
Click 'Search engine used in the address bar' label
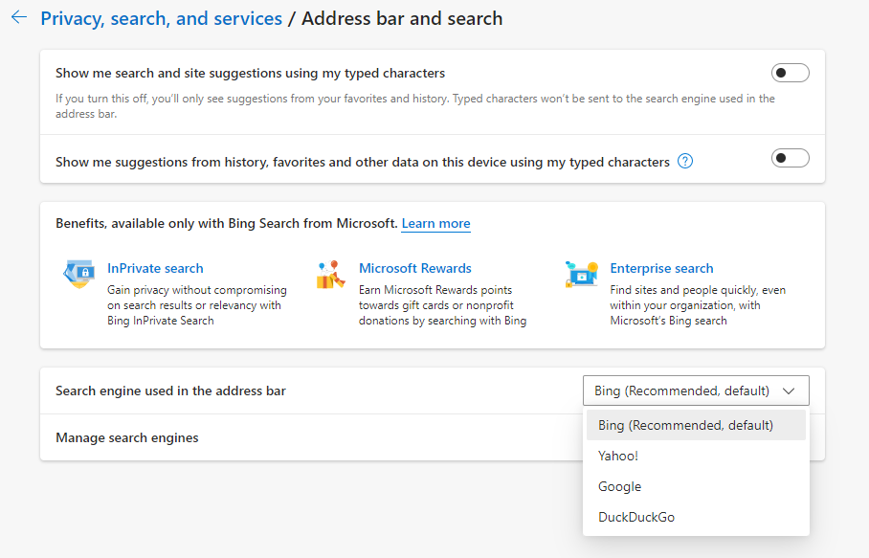point(170,391)
